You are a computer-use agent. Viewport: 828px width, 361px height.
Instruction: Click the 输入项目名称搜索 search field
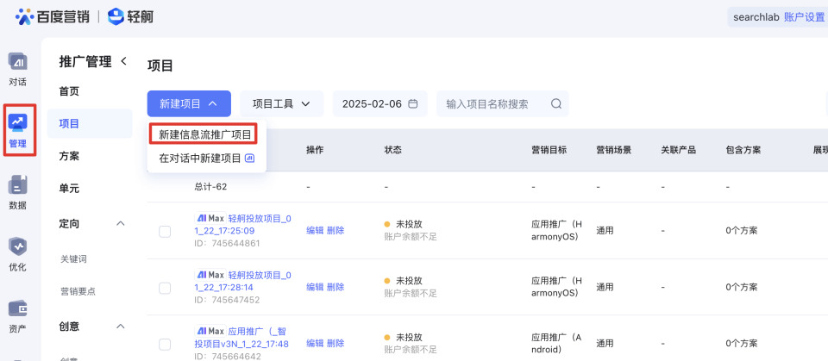pyautogui.click(x=493, y=104)
